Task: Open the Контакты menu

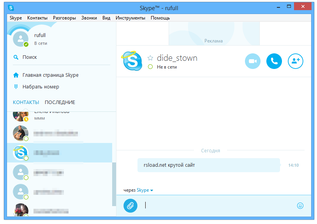Action: click(x=37, y=18)
